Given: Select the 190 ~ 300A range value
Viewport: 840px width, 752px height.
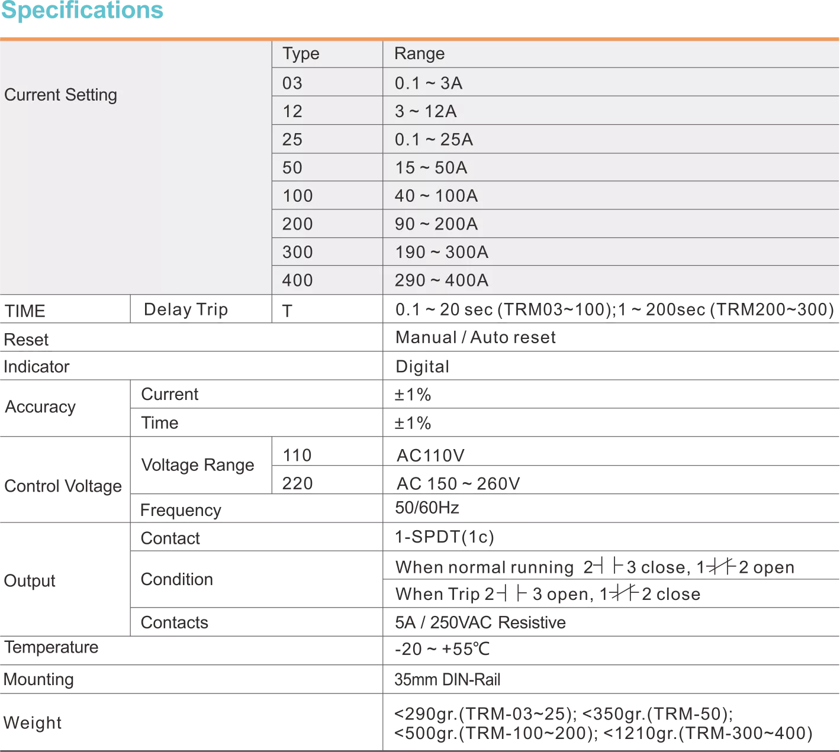Looking at the screenshot, I should tap(442, 252).
